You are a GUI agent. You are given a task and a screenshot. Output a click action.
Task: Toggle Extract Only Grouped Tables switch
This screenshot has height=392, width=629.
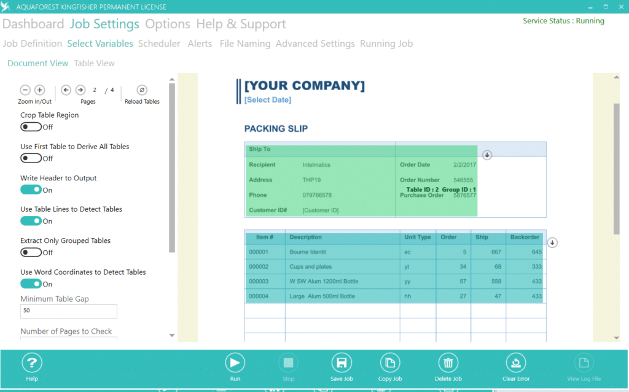click(x=31, y=252)
